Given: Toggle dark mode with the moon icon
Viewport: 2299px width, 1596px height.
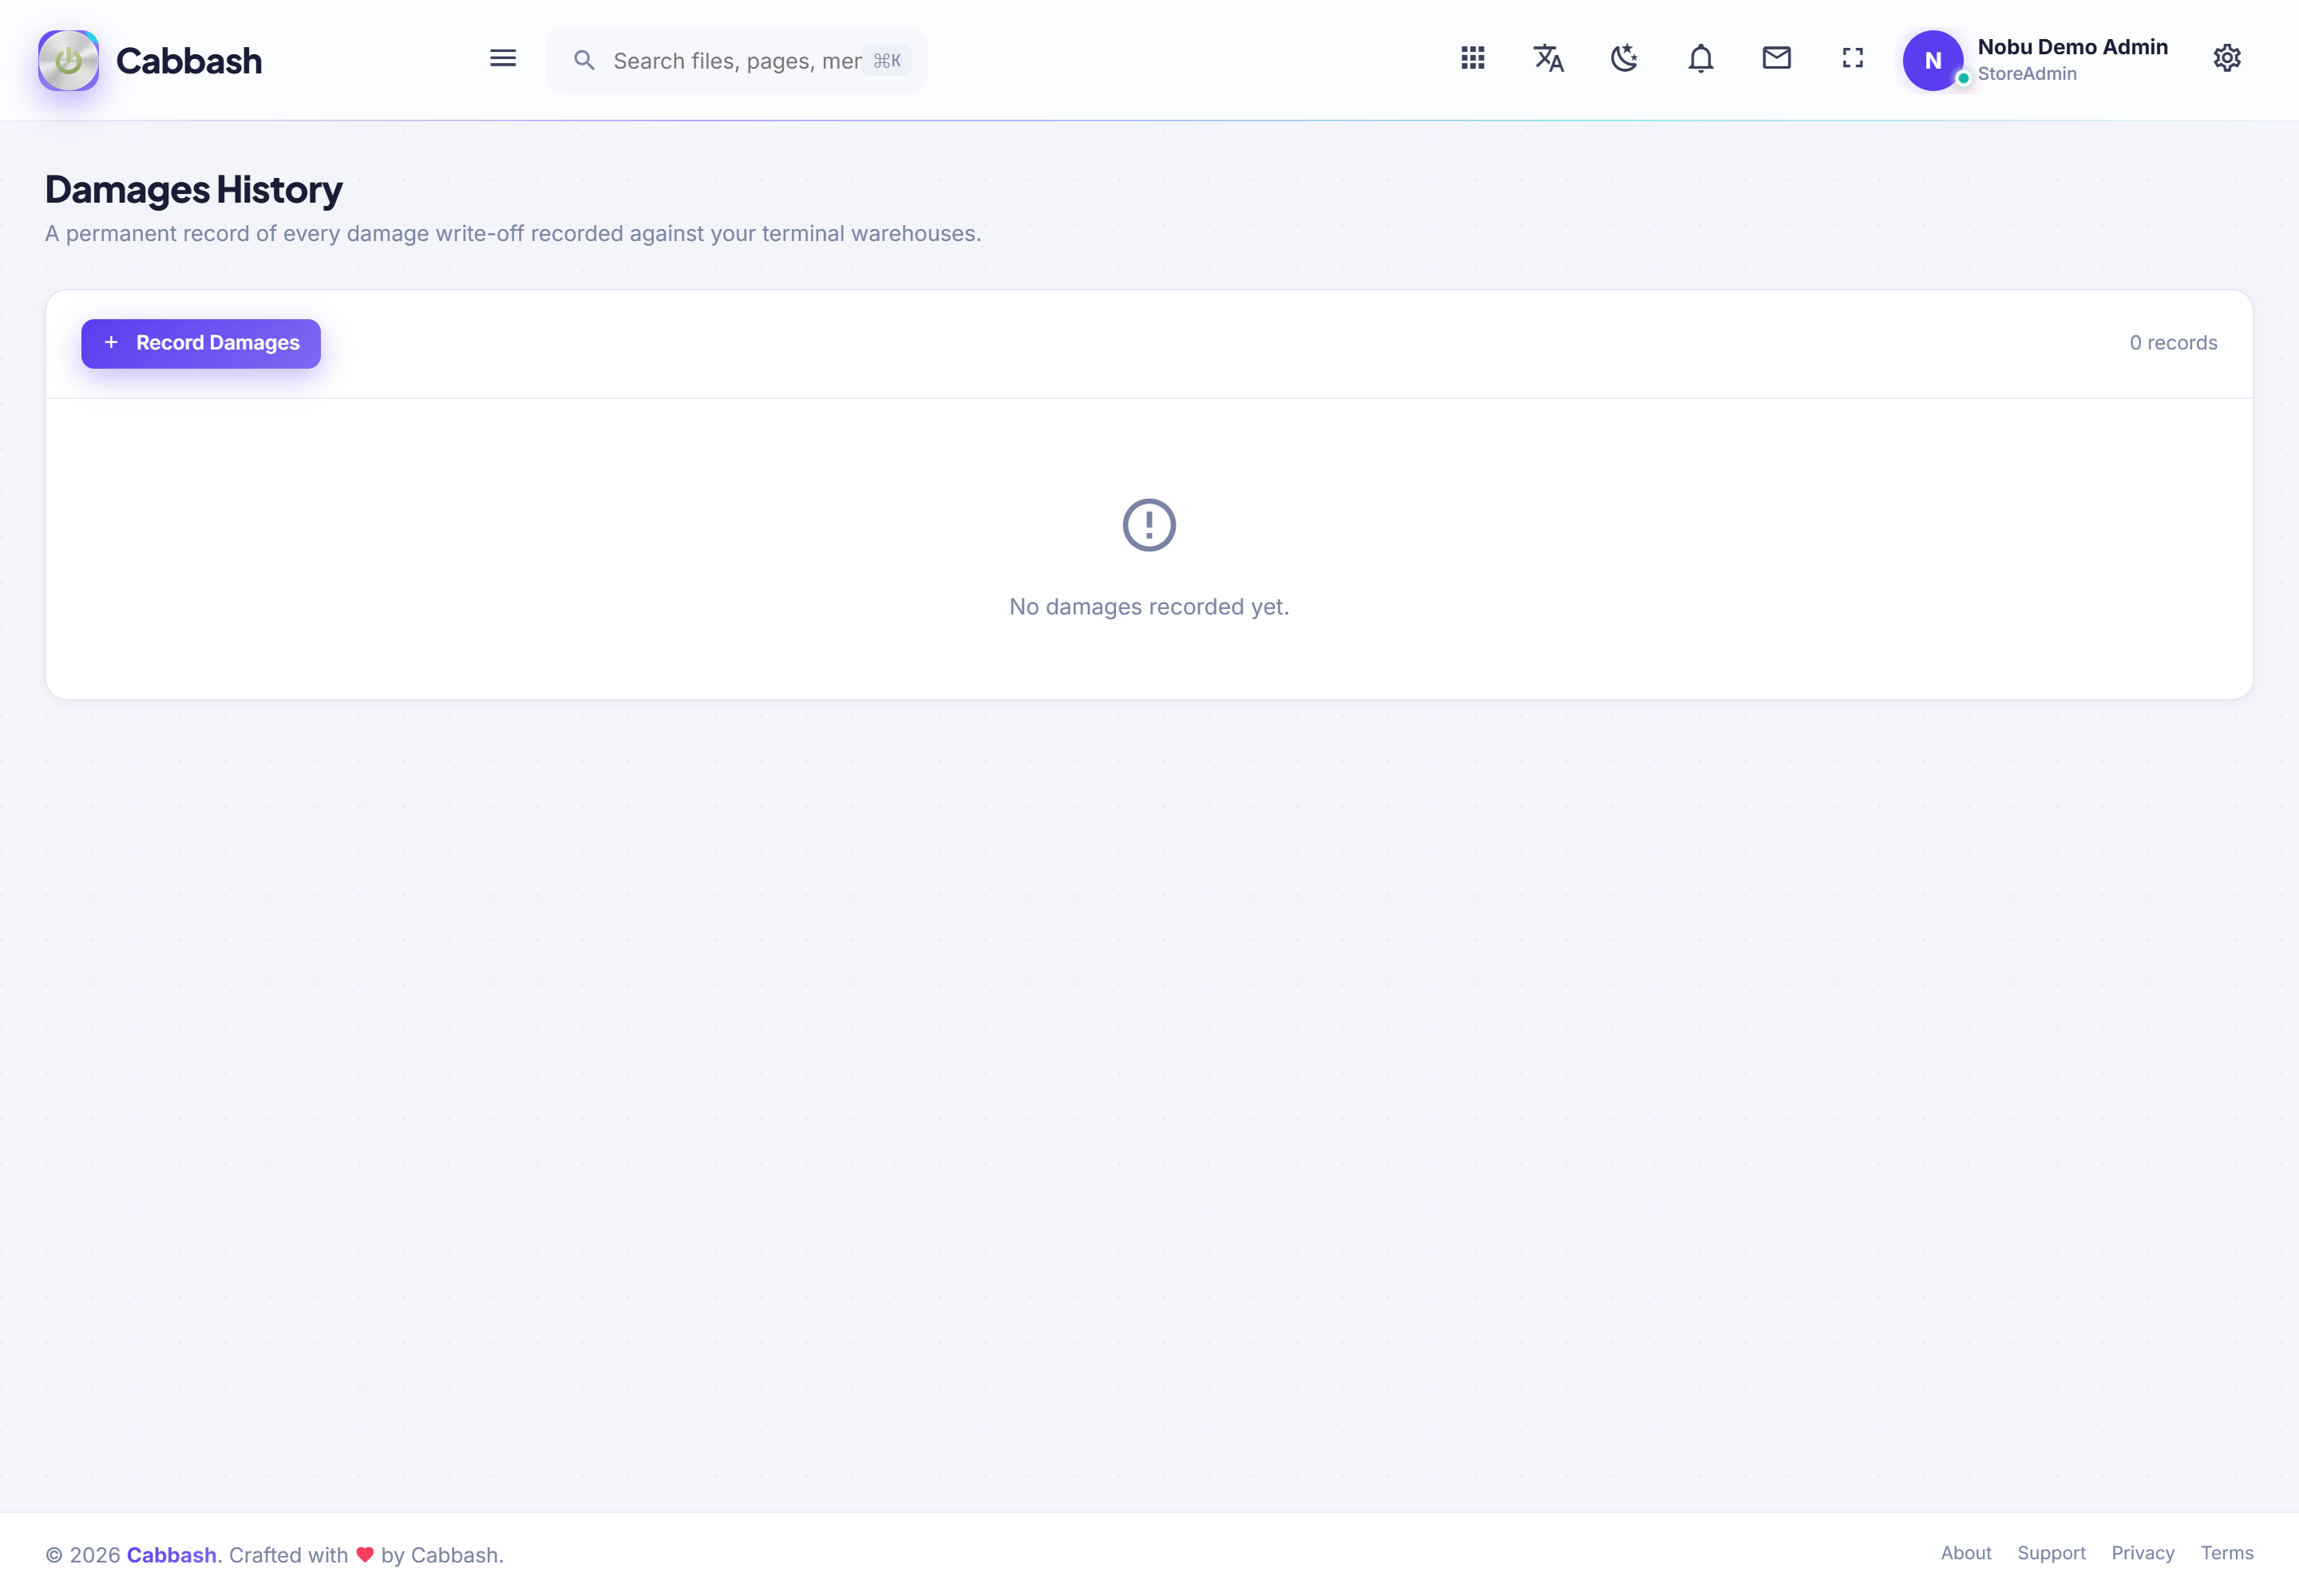Looking at the screenshot, I should [x=1624, y=58].
